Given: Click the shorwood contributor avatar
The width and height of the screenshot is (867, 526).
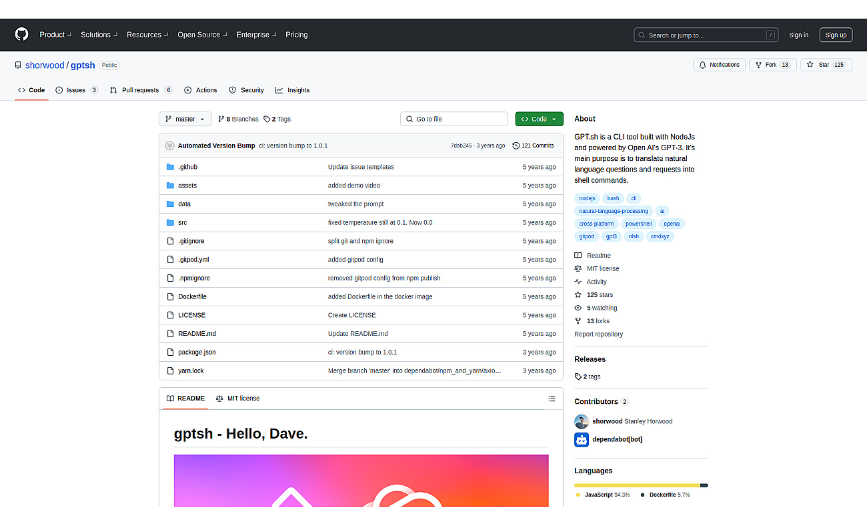Looking at the screenshot, I should (x=582, y=422).
